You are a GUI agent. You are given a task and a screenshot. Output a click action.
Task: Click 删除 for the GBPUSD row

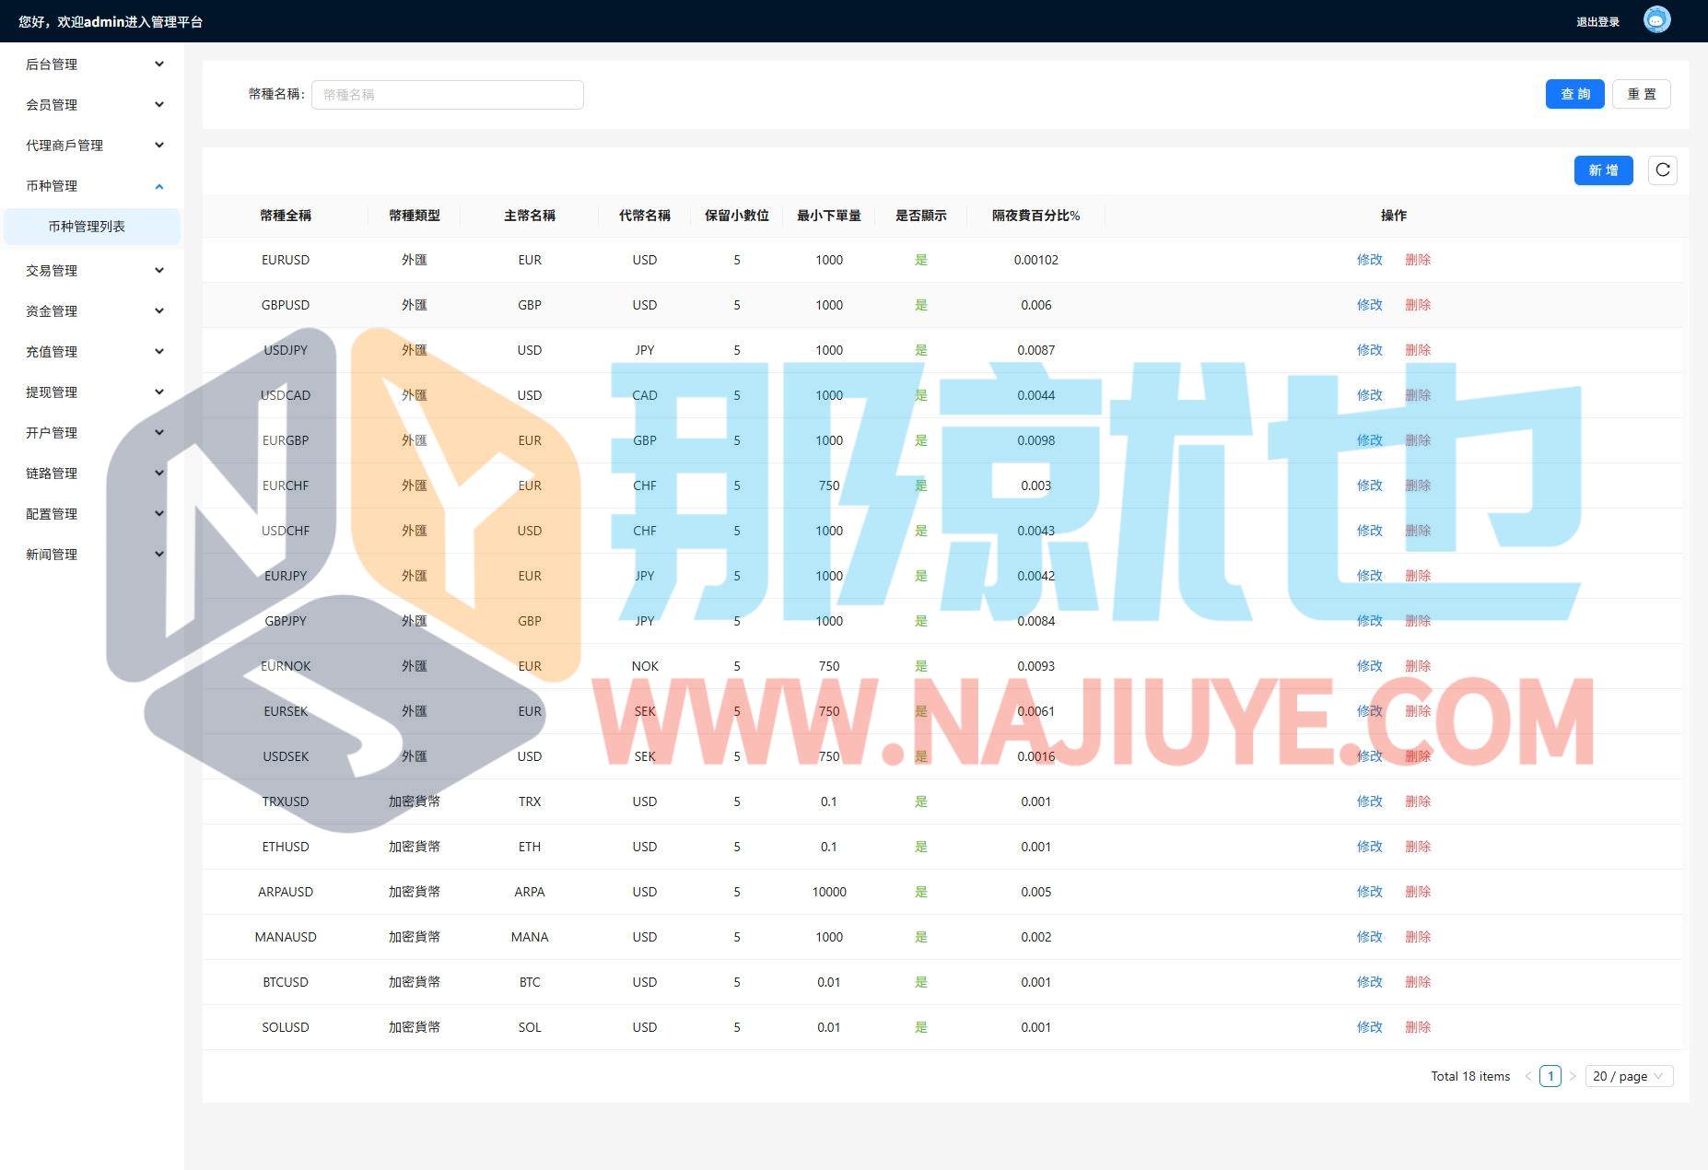[1417, 305]
